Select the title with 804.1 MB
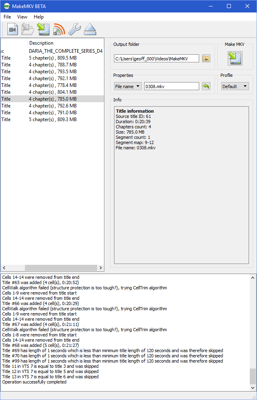This screenshot has height=400, width=257. coord(52,92)
